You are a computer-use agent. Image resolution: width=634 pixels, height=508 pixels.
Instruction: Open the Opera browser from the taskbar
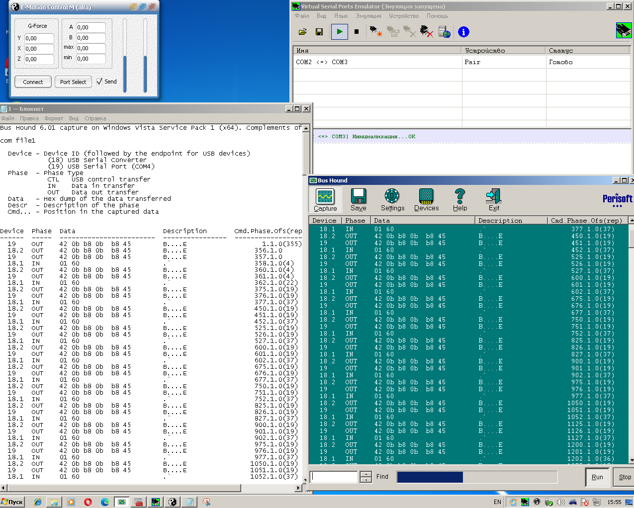(88, 502)
